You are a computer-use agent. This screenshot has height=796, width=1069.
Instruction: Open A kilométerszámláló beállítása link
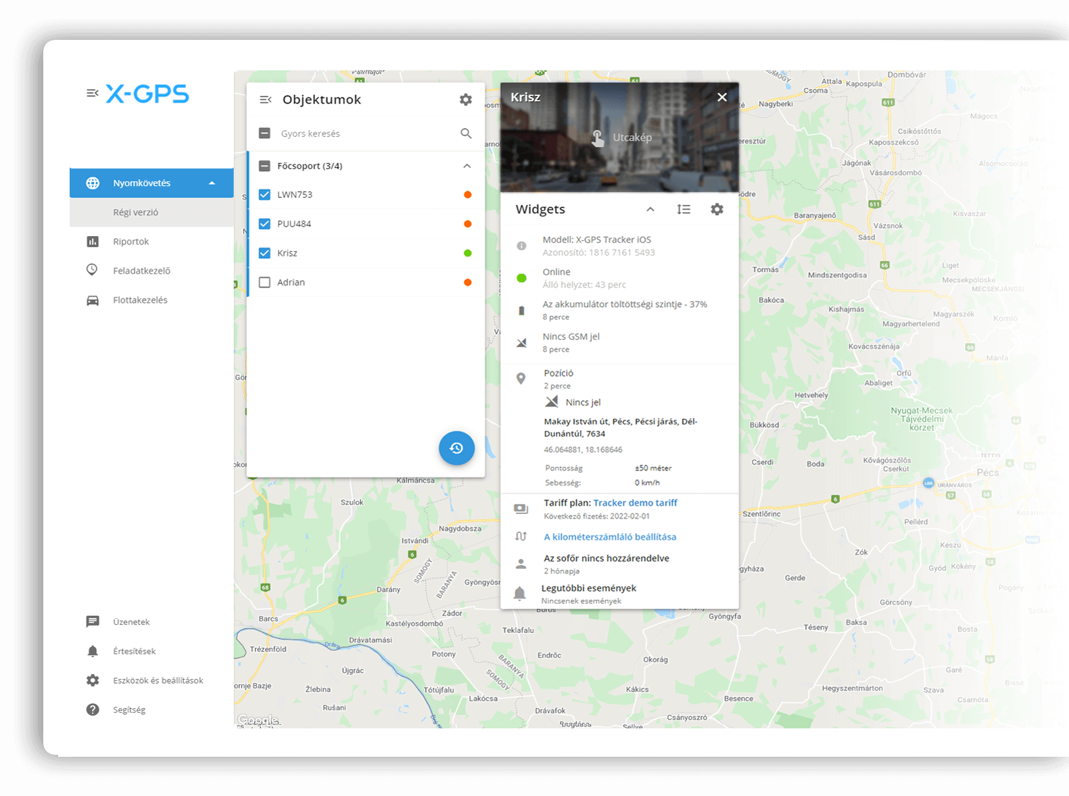coord(610,537)
